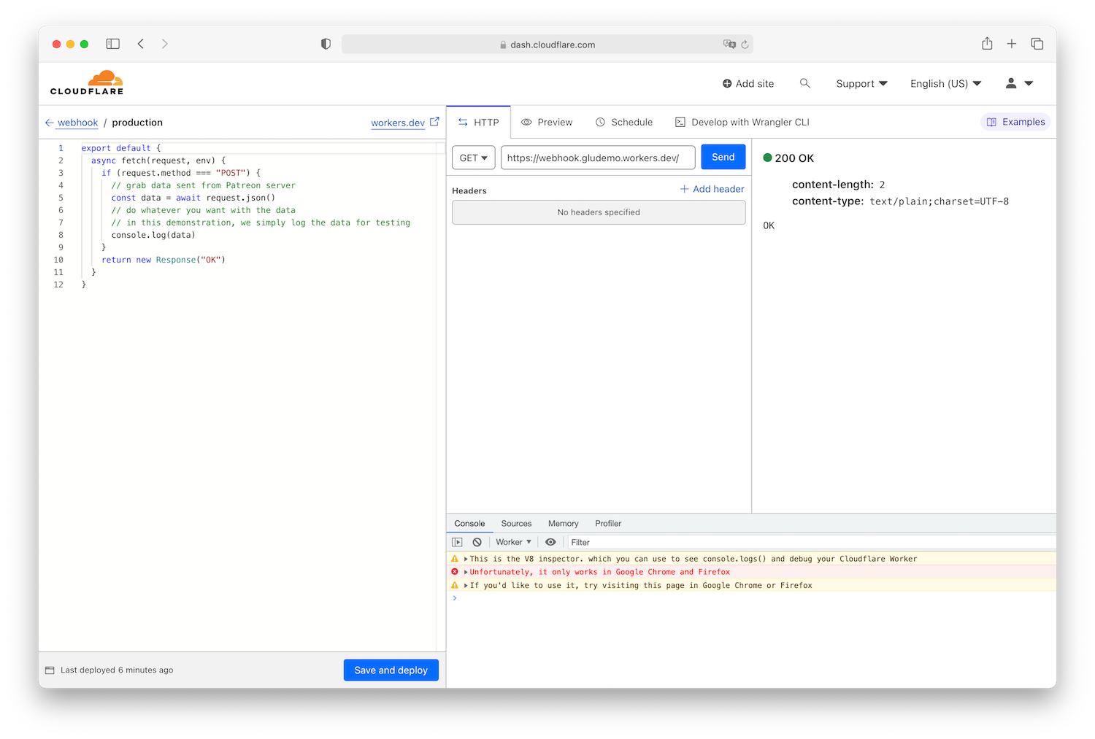Open the GET method dropdown

coord(474,158)
